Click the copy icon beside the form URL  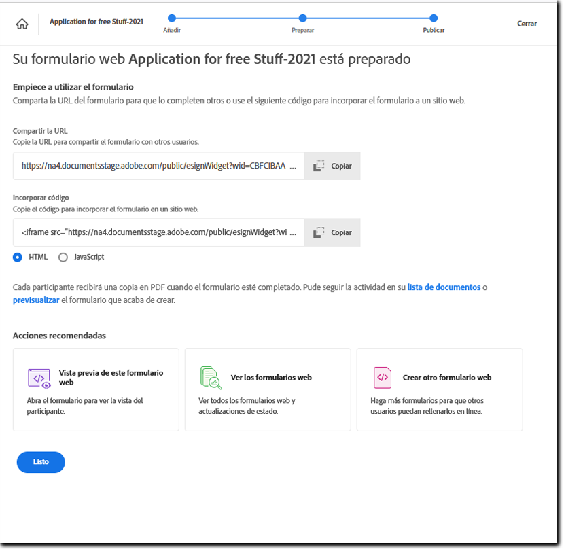(318, 166)
